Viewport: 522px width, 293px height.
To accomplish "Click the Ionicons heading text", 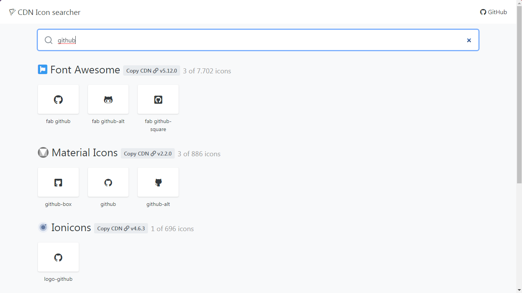I will click(x=71, y=228).
